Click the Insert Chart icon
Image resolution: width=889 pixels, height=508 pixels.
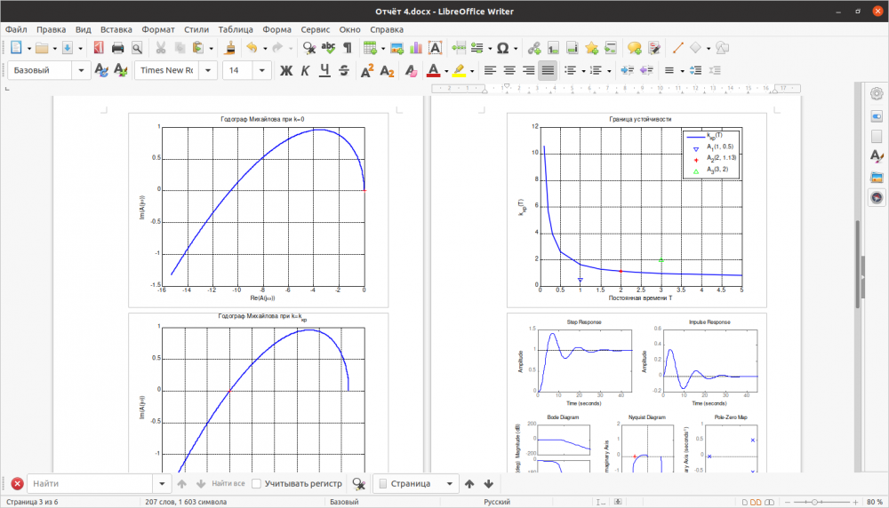click(x=416, y=48)
